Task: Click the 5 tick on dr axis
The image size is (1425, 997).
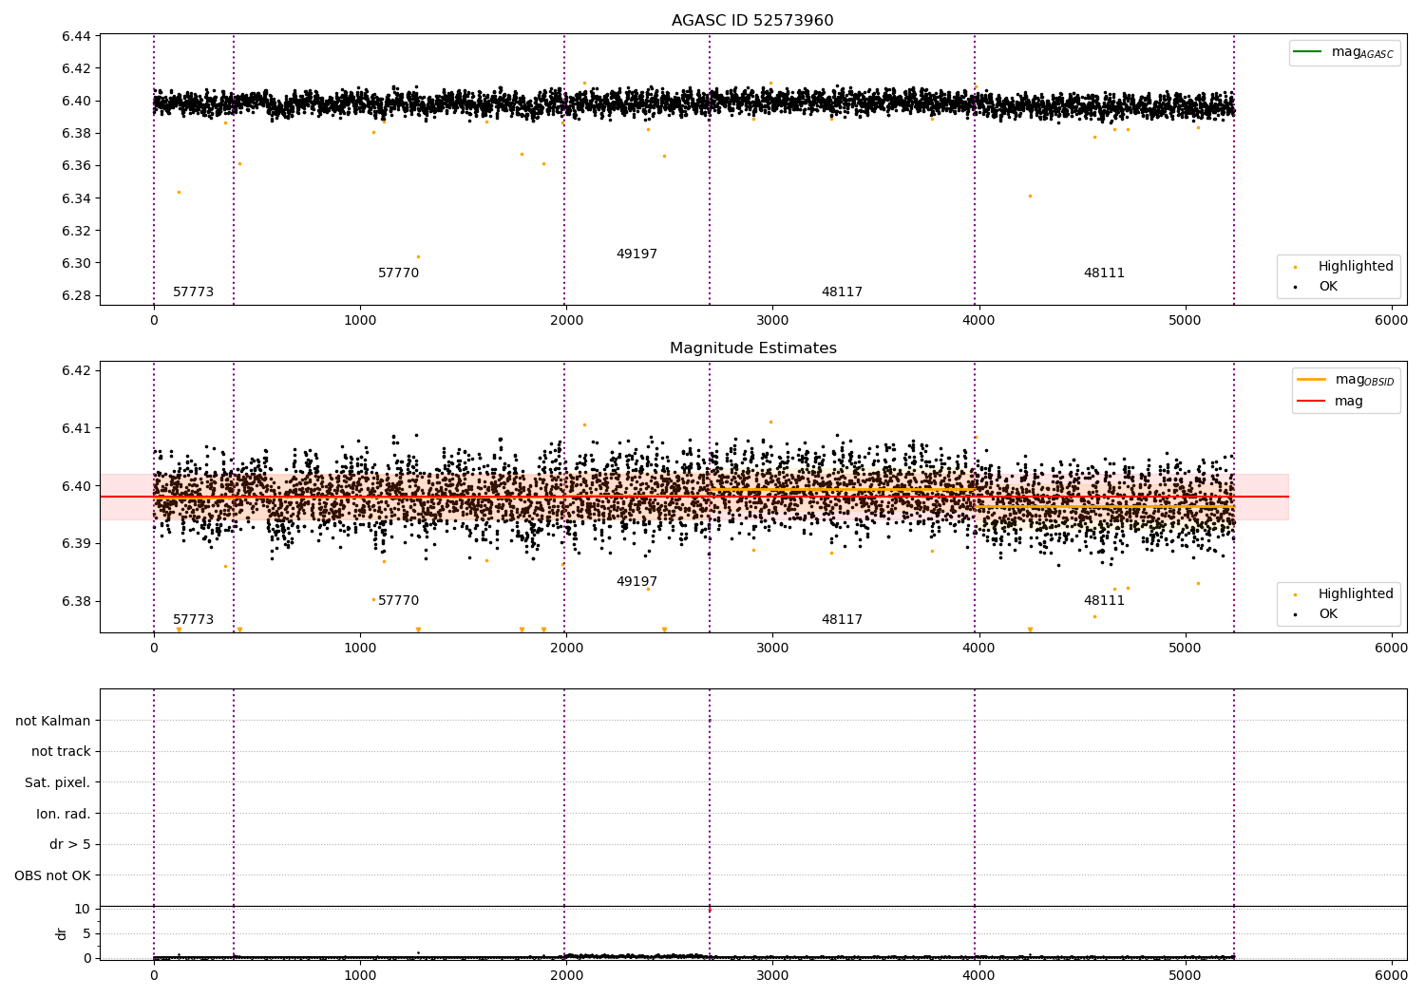Action: (x=86, y=933)
